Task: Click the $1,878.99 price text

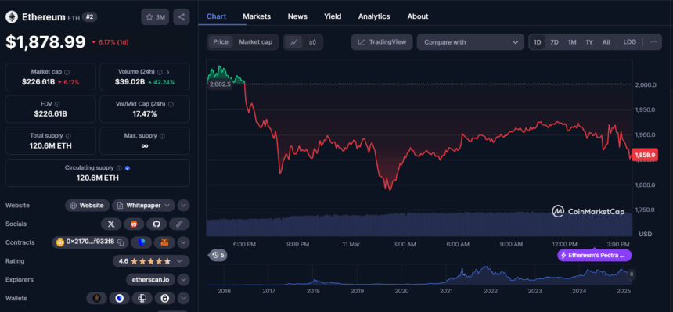Action: (45, 41)
